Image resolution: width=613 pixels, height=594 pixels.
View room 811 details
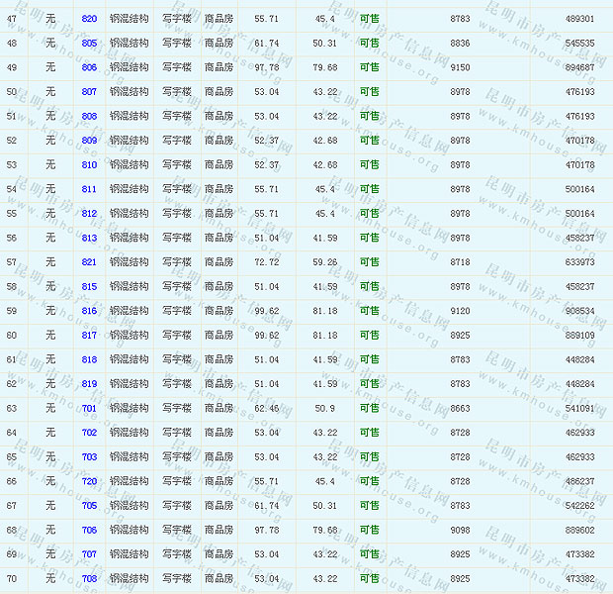[89, 189]
